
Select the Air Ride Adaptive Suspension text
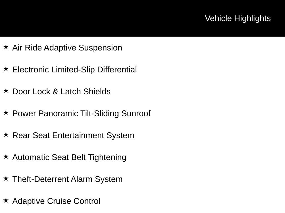67,48
